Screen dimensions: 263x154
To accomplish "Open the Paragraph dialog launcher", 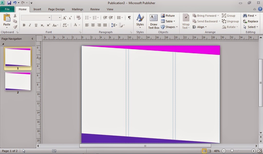I will [131, 32].
